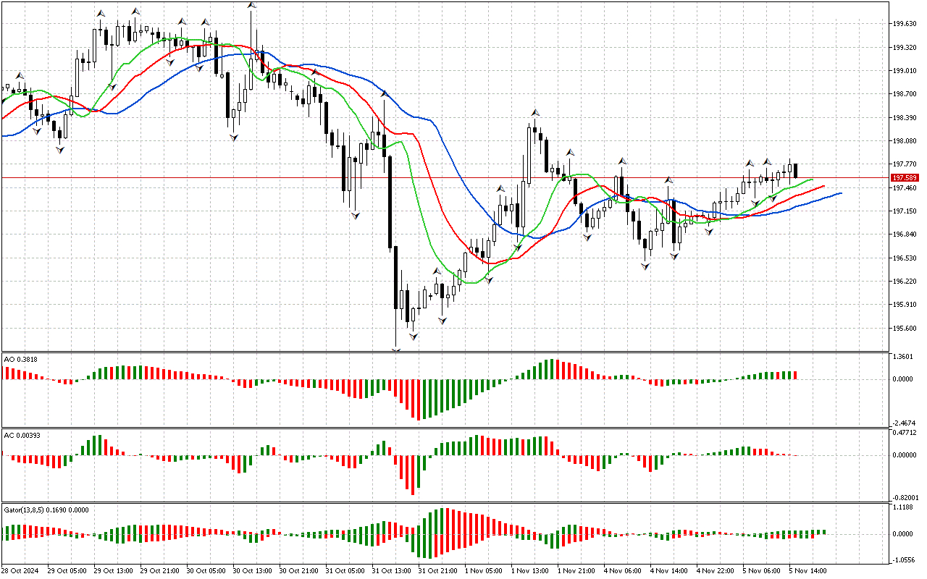Click the -0.82001 AC scale minimum
The height and width of the screenshot is (579, 927).
(x=906, y=498)
